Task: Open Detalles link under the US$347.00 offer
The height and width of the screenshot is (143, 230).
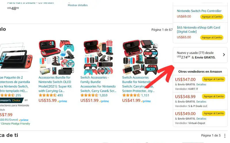Action: coord(201,84)
